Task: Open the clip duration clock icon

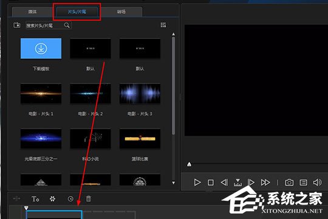Action: click(x=70, y=199)
